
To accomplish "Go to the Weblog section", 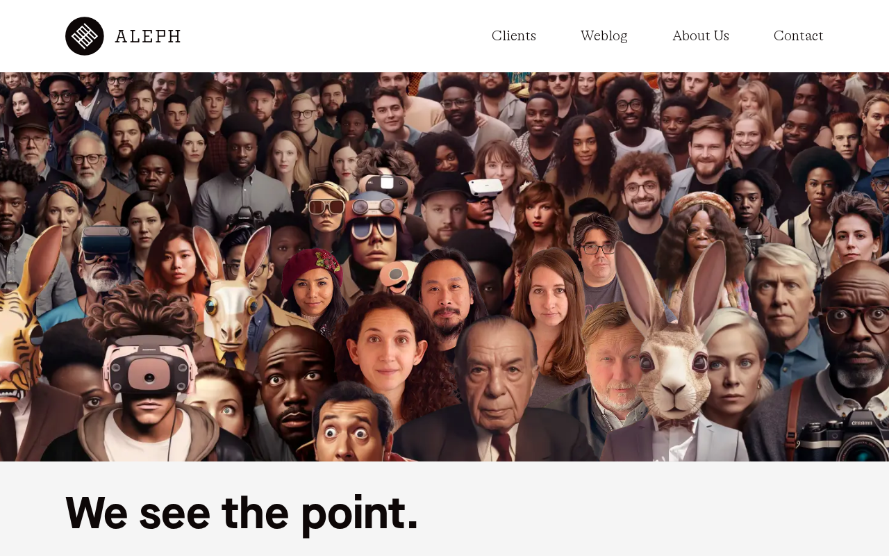I will pyautogui.click(x=604, y=35).
